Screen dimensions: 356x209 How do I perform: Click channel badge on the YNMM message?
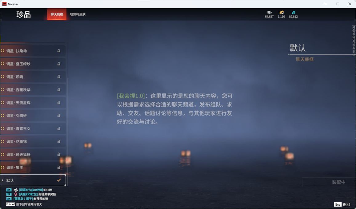tap(9, 190)
